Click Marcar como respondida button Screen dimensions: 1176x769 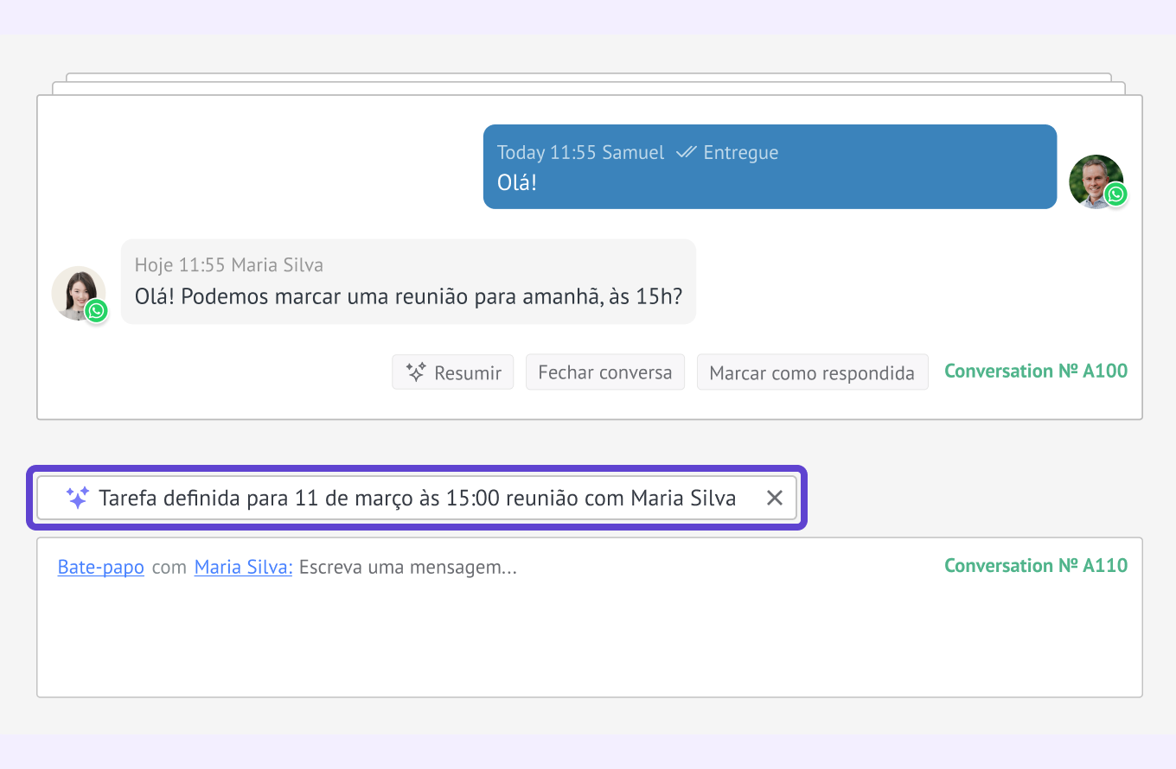coord(812,372)
